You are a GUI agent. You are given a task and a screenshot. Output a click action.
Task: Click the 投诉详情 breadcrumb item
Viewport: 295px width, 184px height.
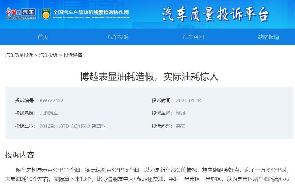tap(73, 55)
